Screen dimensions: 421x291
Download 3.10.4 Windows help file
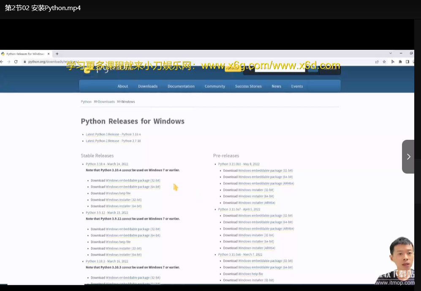point(118,193)
